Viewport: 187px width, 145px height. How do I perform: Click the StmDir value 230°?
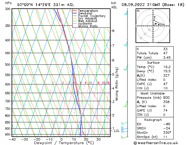click(x=167, y=133)
